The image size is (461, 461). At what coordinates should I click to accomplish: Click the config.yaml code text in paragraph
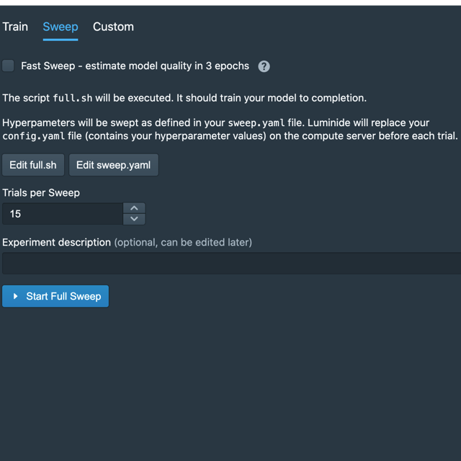pos(34,136)
